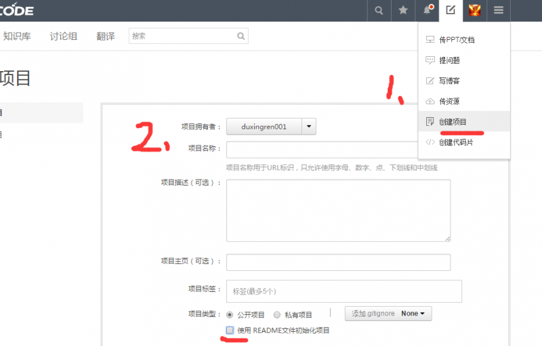Open notifications bell icon
542x346 pixels.
click(427, 10)
